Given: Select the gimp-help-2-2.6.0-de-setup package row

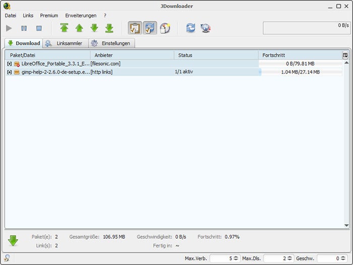Looking at the screenshot, I should point(173,72).
